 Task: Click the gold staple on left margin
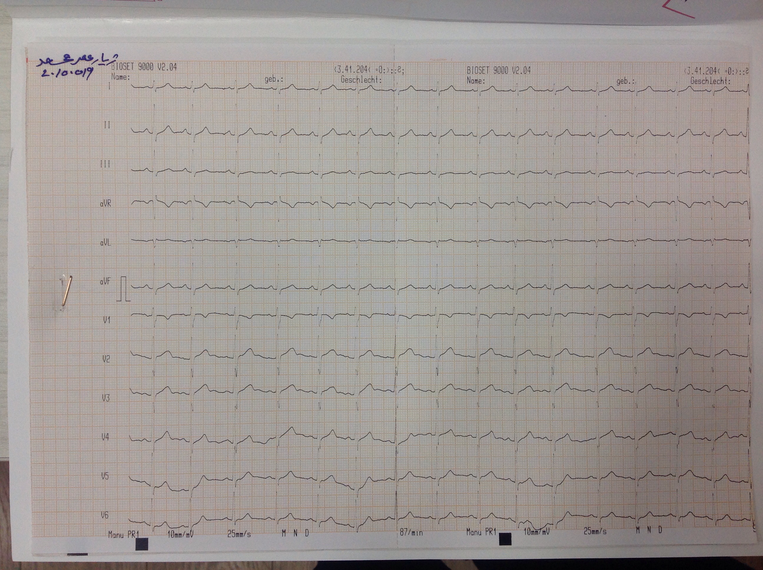coord(67,290)
